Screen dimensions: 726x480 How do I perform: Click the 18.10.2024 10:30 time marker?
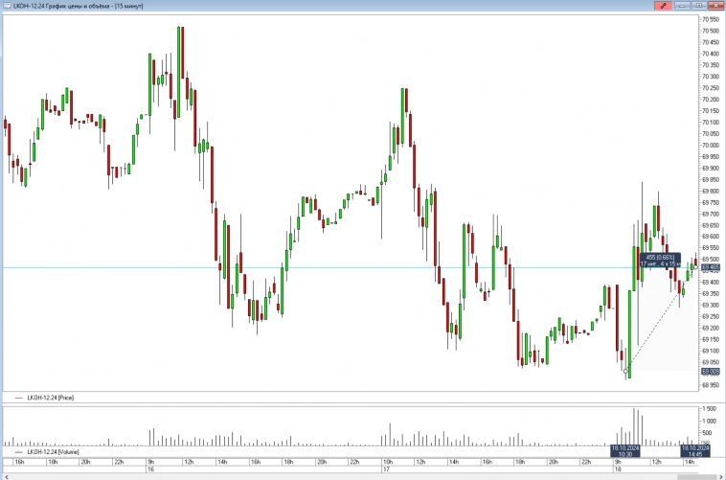(x=625, y=451)
